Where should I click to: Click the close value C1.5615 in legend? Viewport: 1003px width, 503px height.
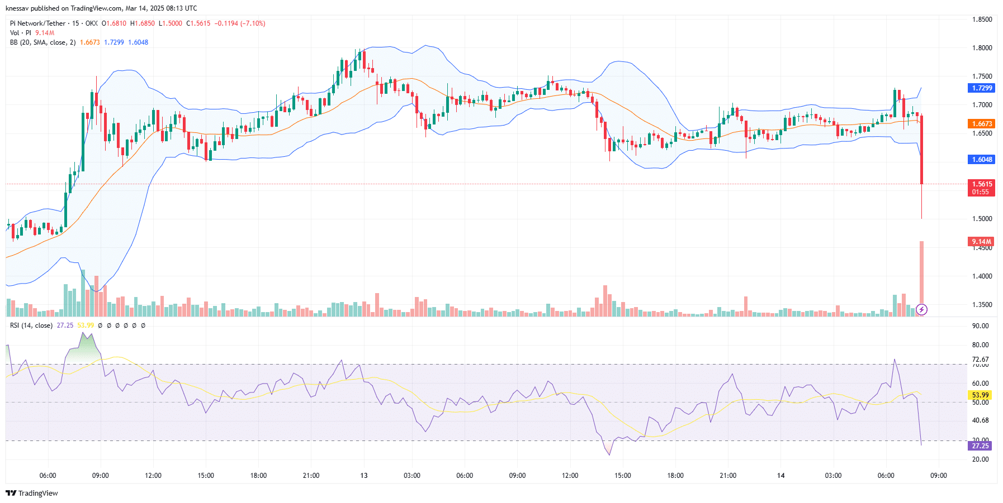(198, 23)
